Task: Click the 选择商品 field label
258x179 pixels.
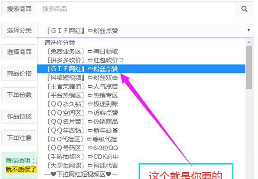Action: [19, 52]
